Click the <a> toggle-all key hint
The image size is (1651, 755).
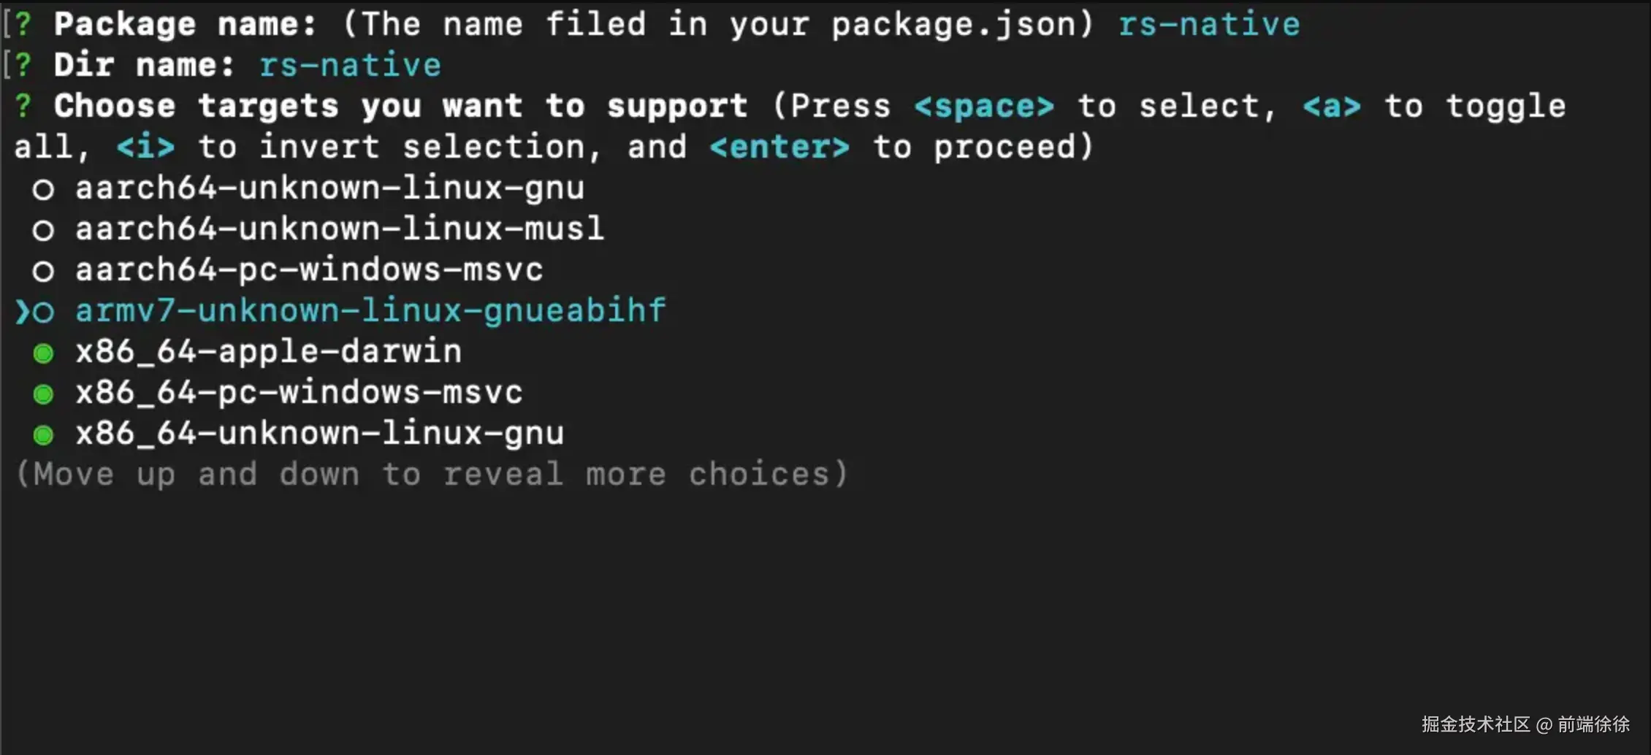point(1332,107)
